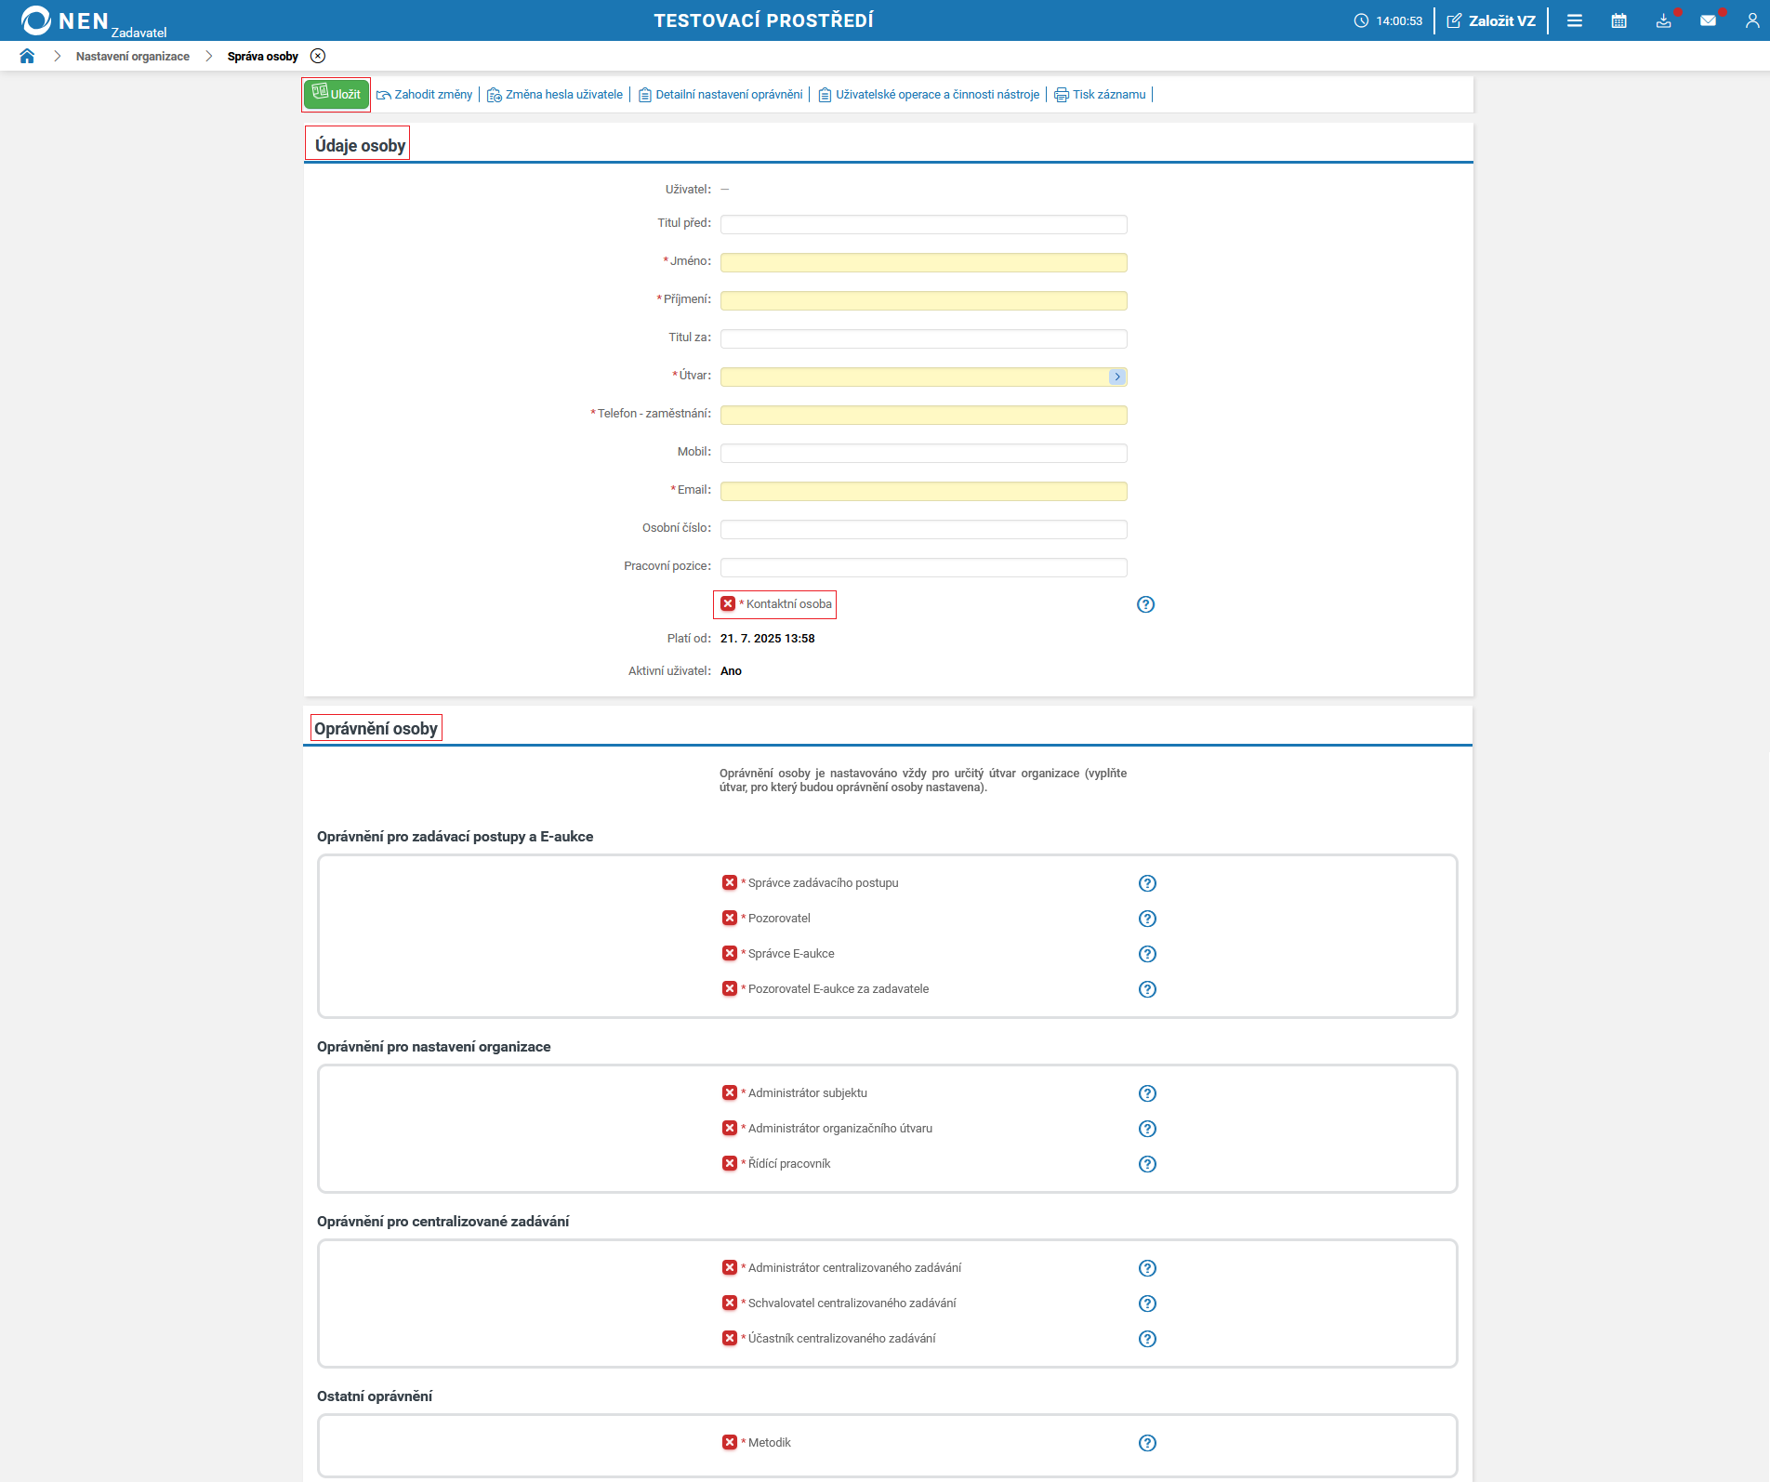The image size is (1770, 1482).
Task: Open the downloads icon with red badge
Action: pyautogui.click(x=1663, y=20)
